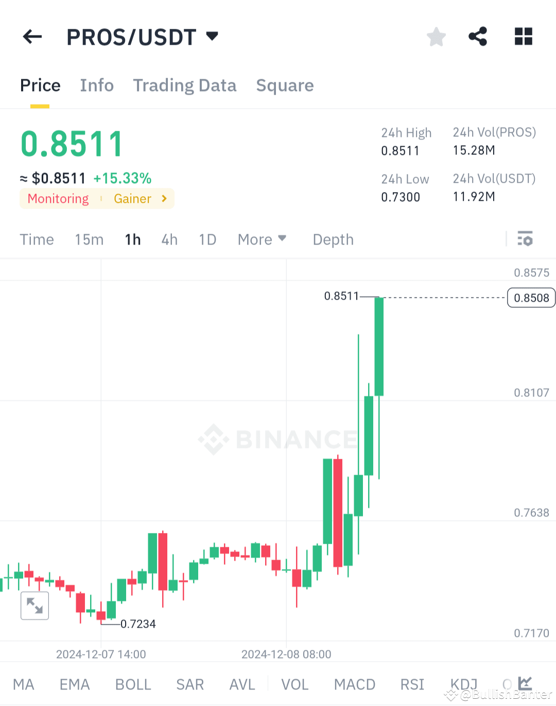556x706 pixels.
Task: Enable the BOLL indicator
Action: (x=133, y=684)
